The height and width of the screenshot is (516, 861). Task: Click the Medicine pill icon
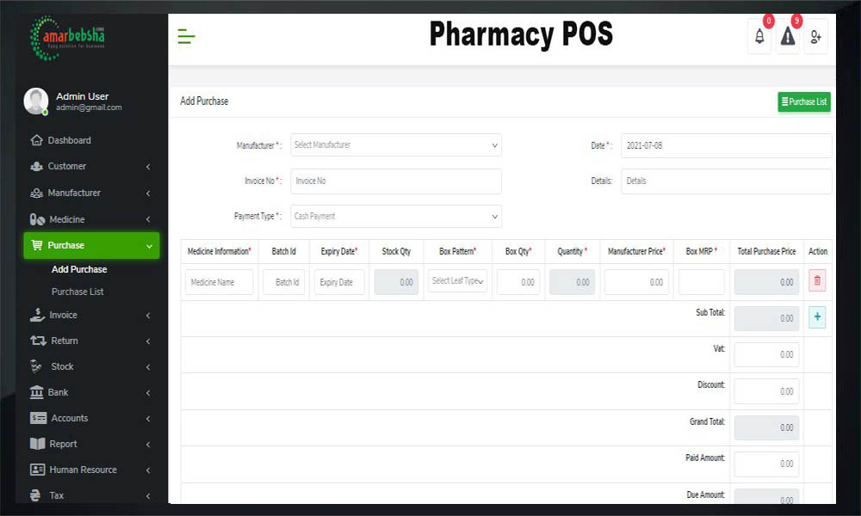[x=37, y=219]
